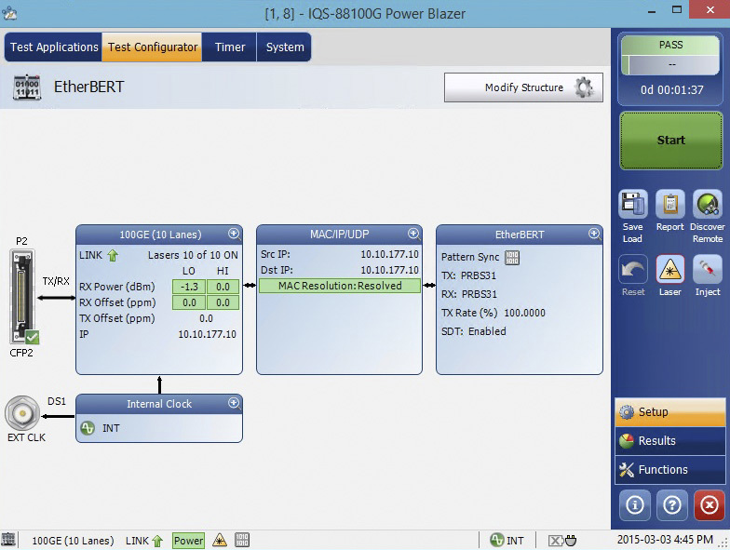The height and width of the screenshot is (550, 730).
Task: Open the Test Applications tab
Action: (54, 47)
